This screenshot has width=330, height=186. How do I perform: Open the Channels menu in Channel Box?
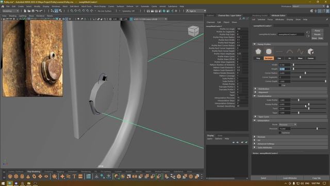point(210,22)
